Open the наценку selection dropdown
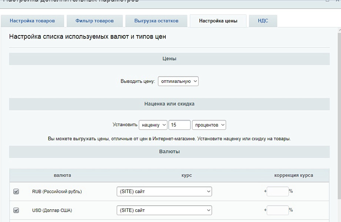The image size is (341, 222). coord(153,125)
